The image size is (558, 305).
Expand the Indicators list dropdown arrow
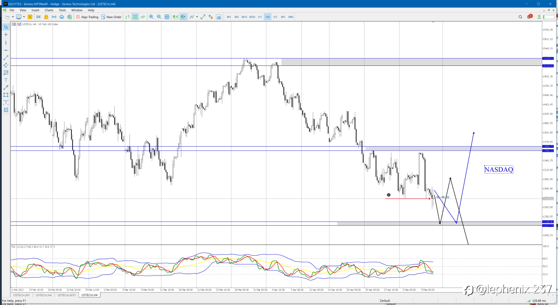[197, 17]
